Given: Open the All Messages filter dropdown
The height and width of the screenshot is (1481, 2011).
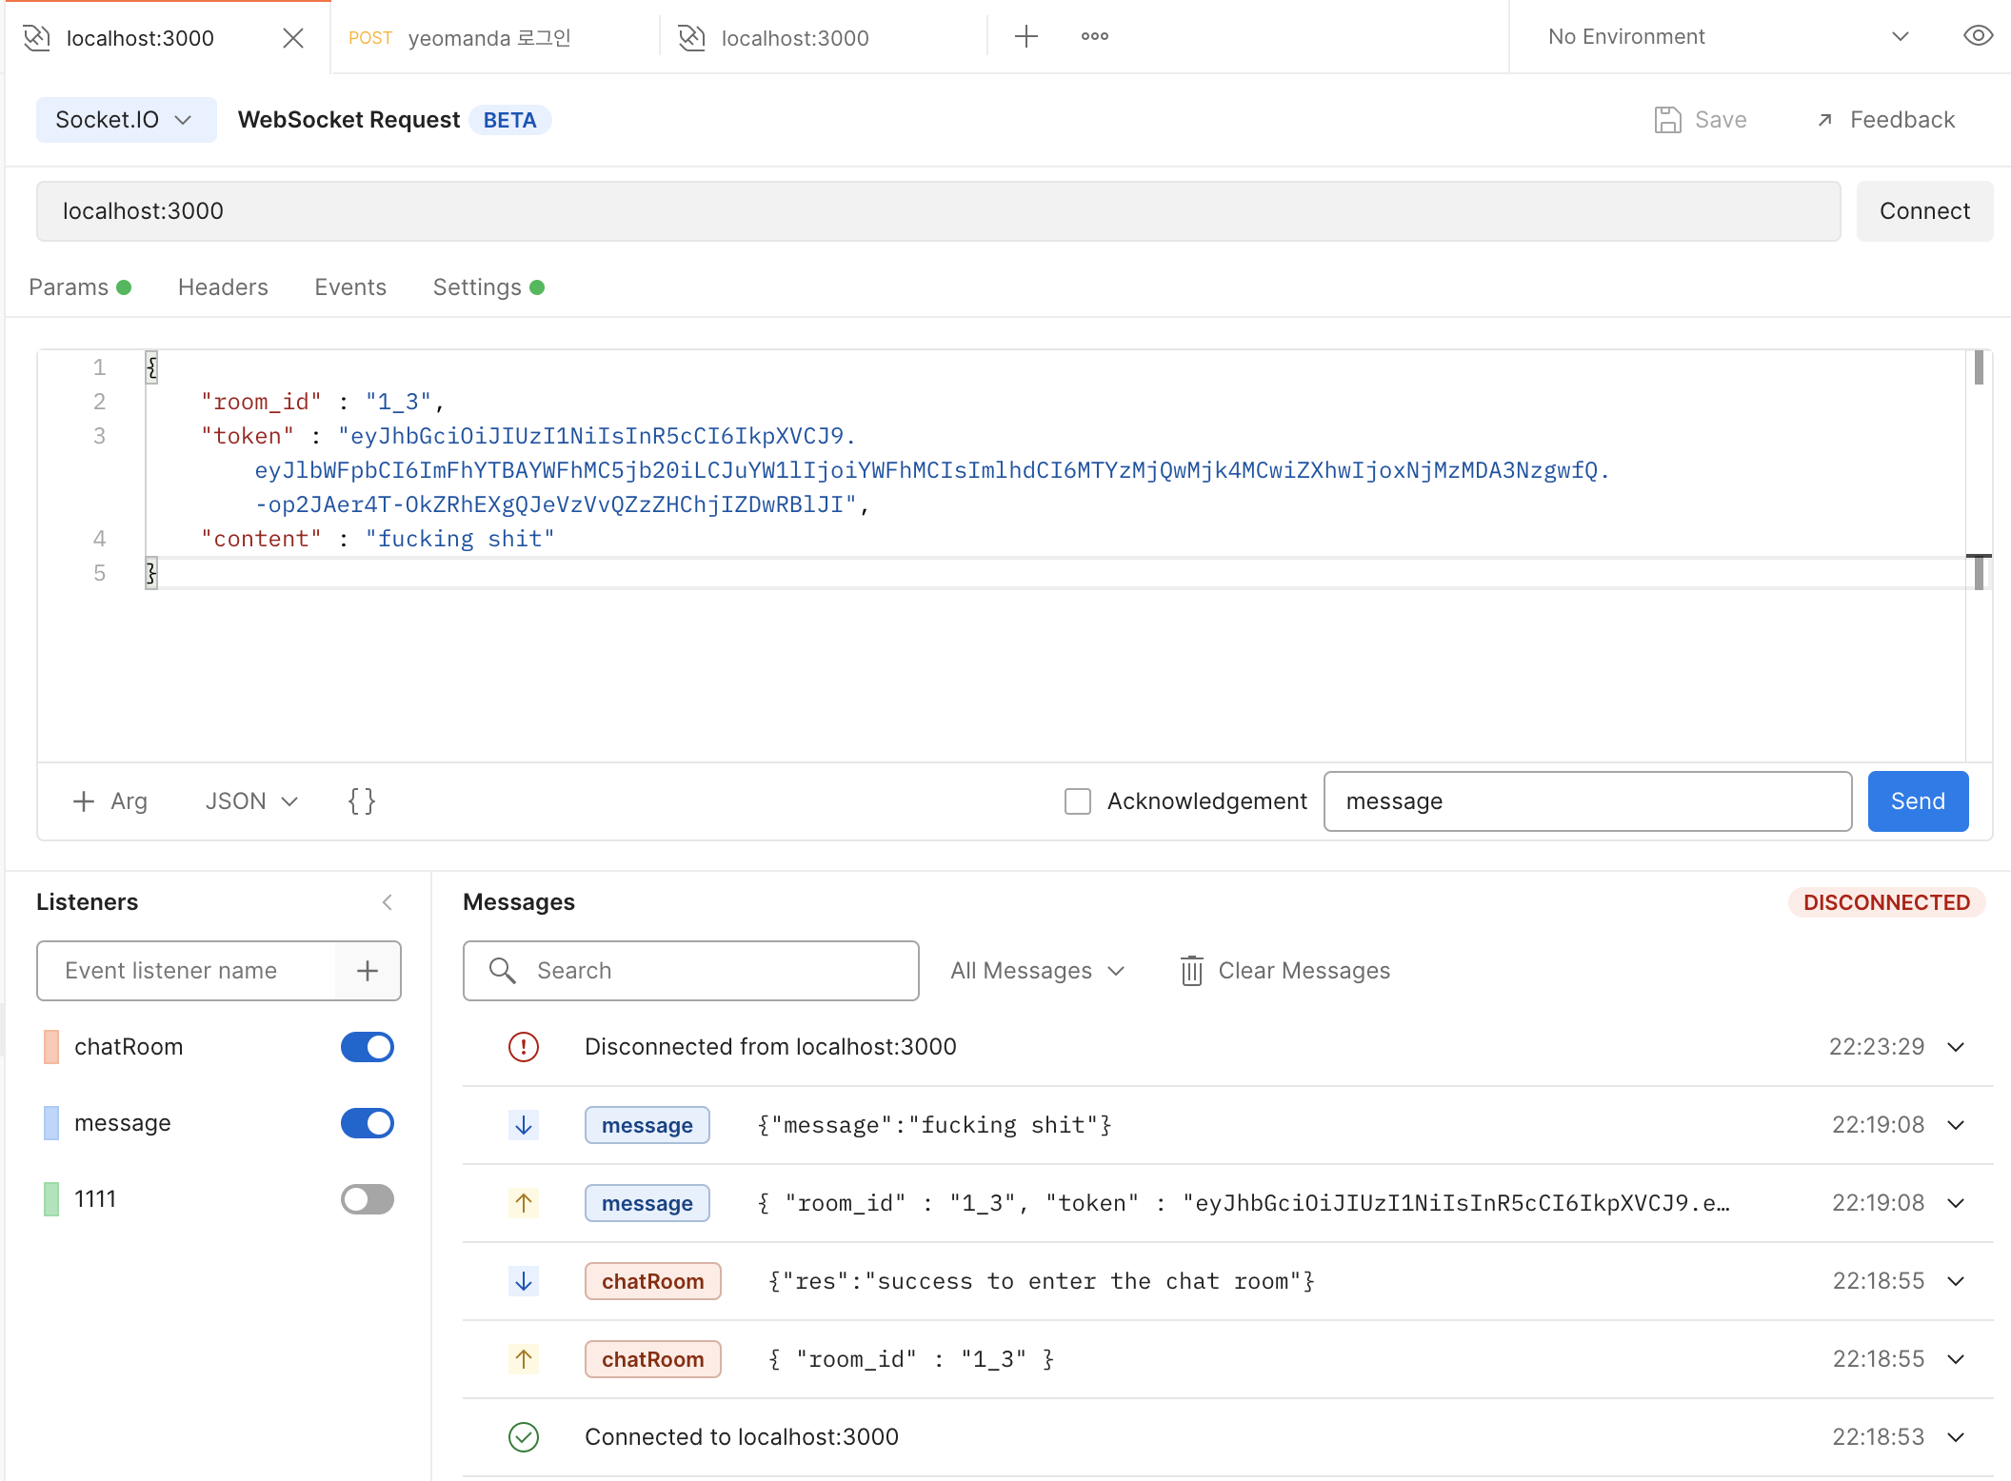Looking at the screenshot, I should pos(1036,970).
